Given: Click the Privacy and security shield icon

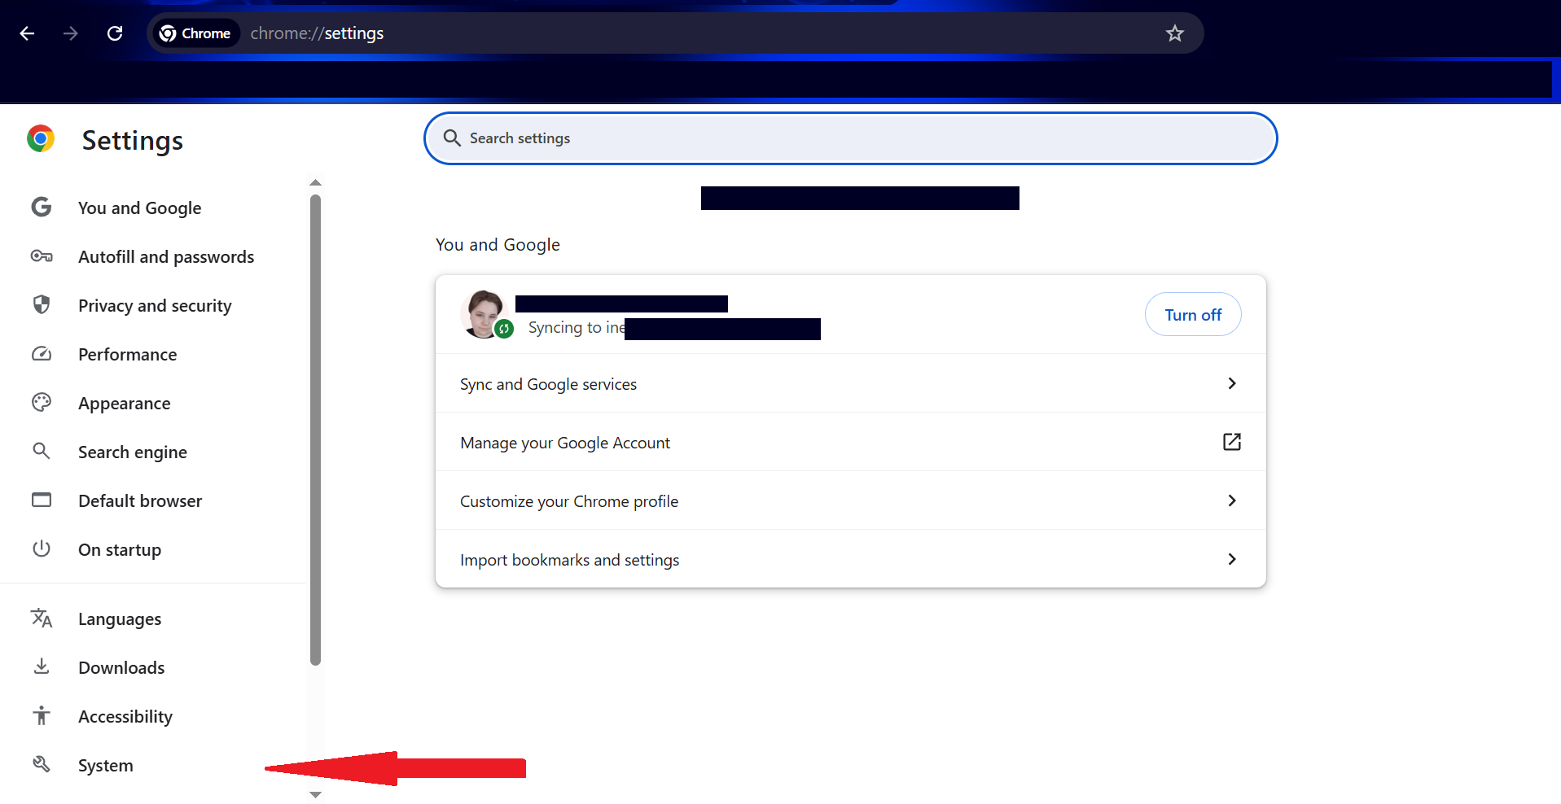Looking at the screenshot, I should 42,305.
